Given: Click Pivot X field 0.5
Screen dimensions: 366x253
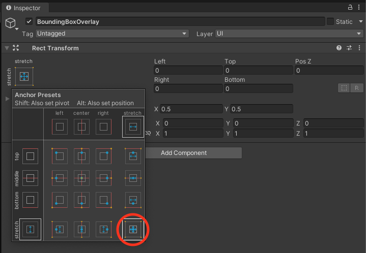Looking at the screenshot, I should click(191, 109).
